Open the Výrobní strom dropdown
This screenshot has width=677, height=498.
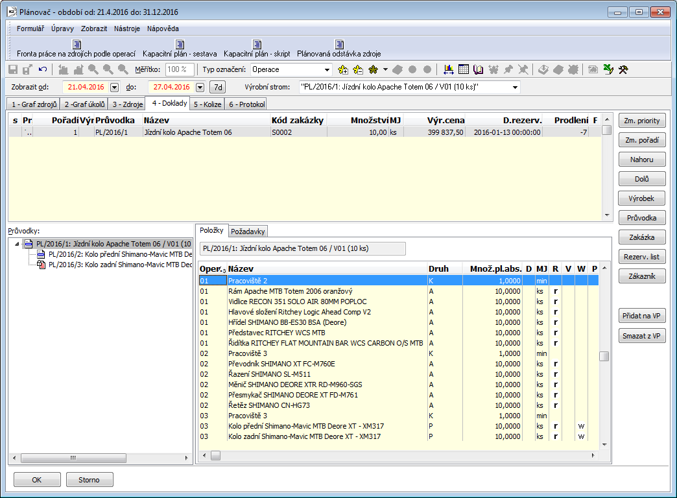(x=516, y=87)
